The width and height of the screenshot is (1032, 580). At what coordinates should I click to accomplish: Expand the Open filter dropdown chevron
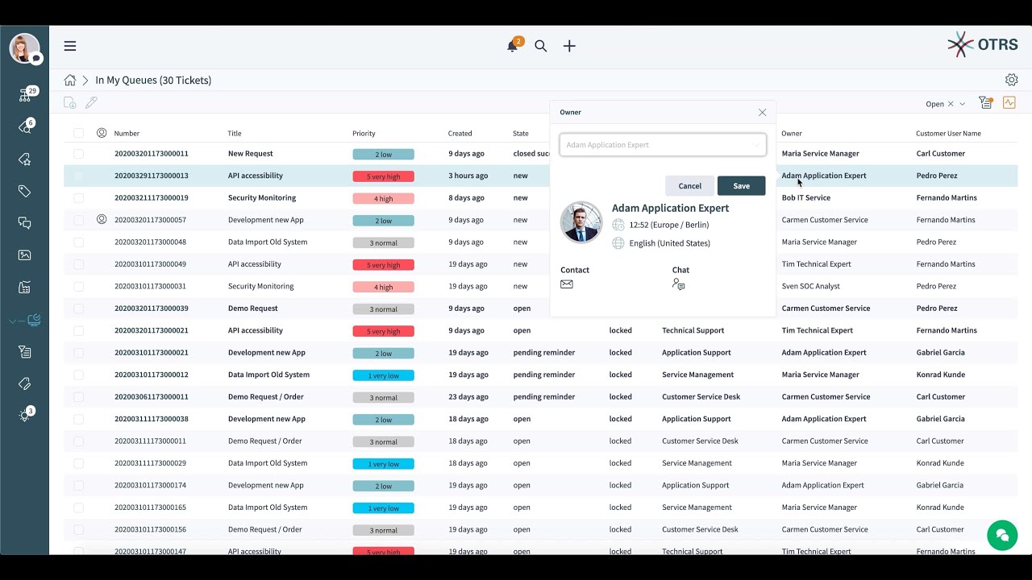(962, 104)
